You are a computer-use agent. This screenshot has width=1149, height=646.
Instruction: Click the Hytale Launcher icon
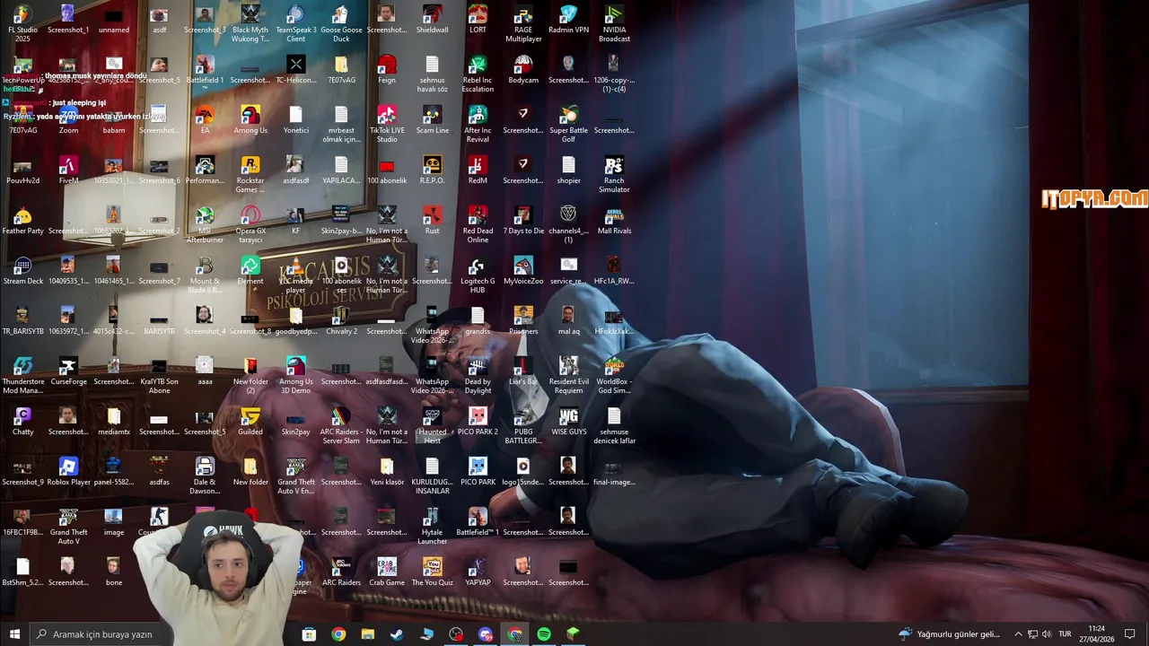(x=432, y=526)
